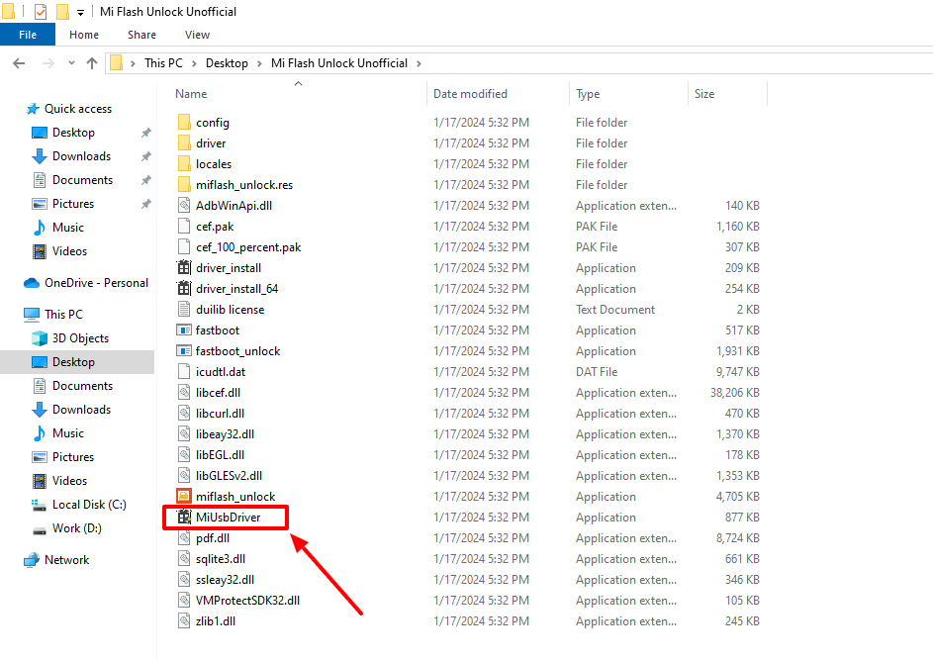Sort by the Size column header
This screenshot has height=661, width=933.
(704, 94)
